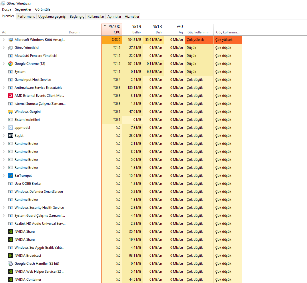Open the Seçenekler menu

click(x=23, y=9)
